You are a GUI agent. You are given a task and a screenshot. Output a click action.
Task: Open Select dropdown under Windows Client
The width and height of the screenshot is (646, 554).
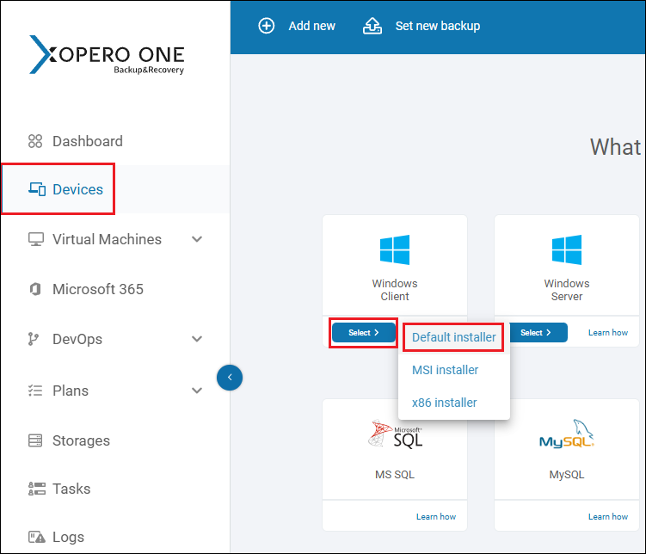[x=363, y=332]
